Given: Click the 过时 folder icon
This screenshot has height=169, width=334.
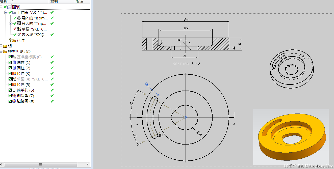Looking at the screenshot, I should pos(14,40).
